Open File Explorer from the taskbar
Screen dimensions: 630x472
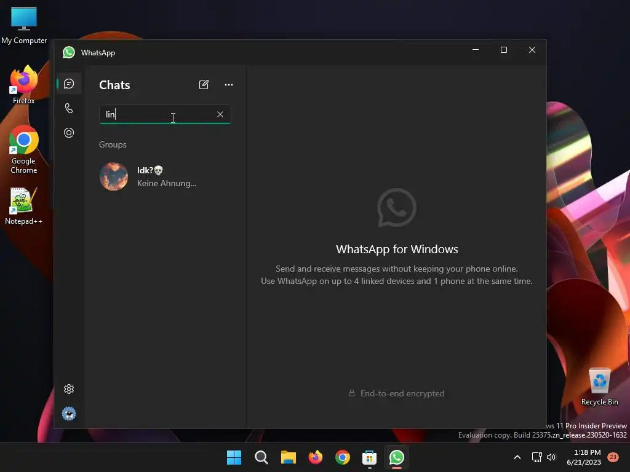click(x=289, y=457)
